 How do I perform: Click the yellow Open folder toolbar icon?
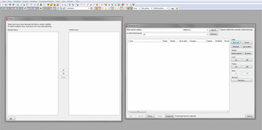[3, 5]
